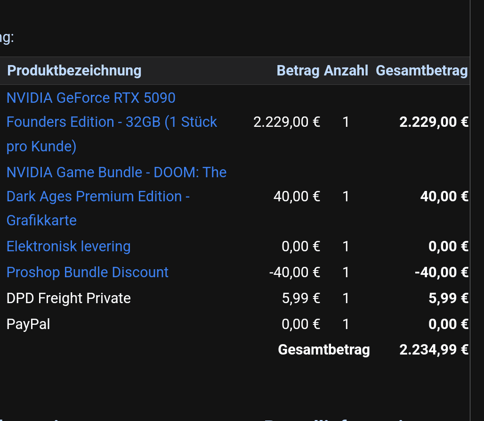Click the bold Gesamtbetrag label in the total row
Screen dimensions: 484x421
point(324,350)
